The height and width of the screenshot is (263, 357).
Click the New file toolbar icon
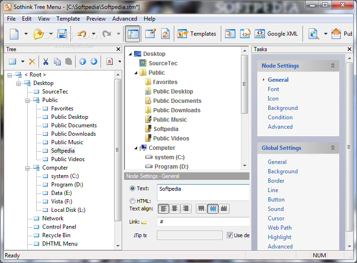click(x=14, y=34)
